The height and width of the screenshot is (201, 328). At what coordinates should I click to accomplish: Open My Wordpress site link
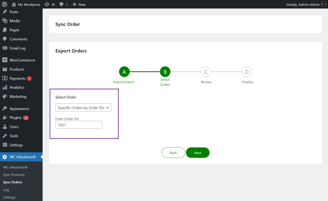coord(29,4)
